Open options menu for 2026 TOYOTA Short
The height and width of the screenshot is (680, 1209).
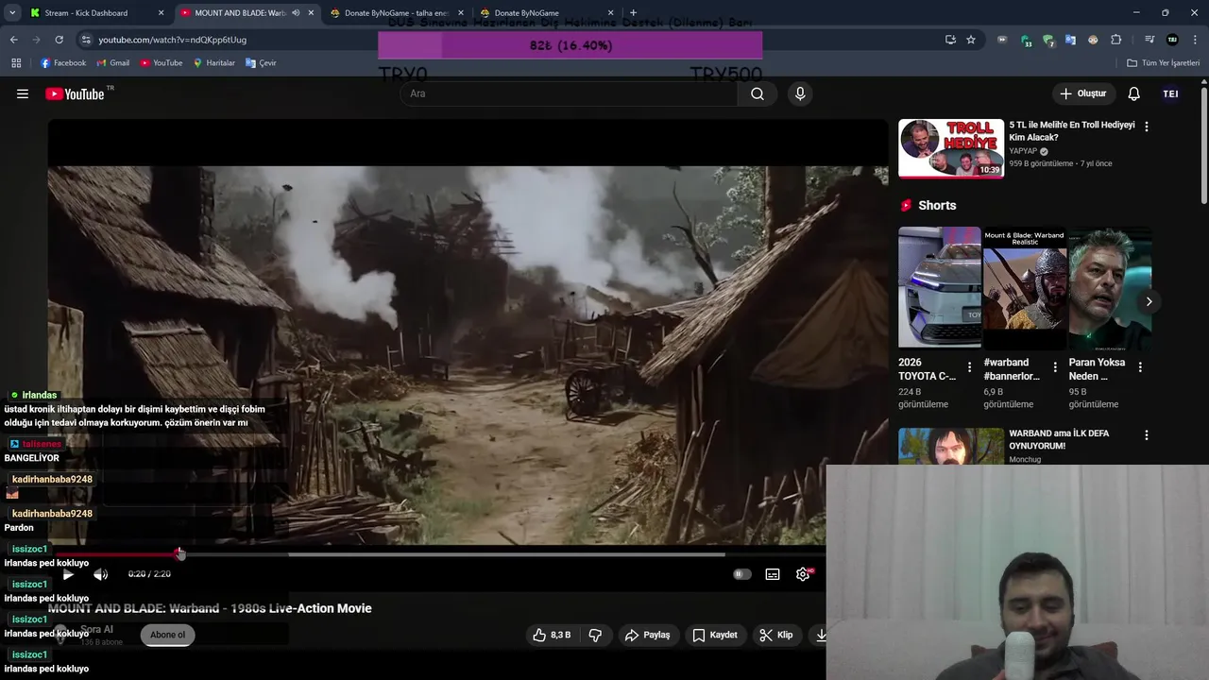pyautogui.click(x=969, y=366)
